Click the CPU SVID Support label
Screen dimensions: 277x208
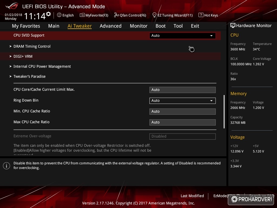point(29,35)
